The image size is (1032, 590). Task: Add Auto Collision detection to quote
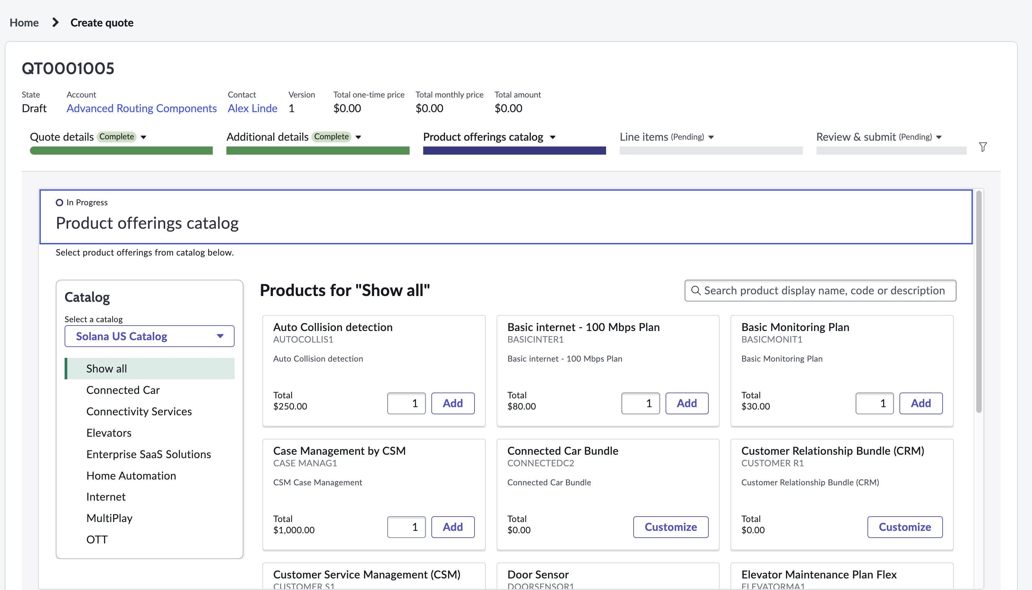click(x=452, y=403)
